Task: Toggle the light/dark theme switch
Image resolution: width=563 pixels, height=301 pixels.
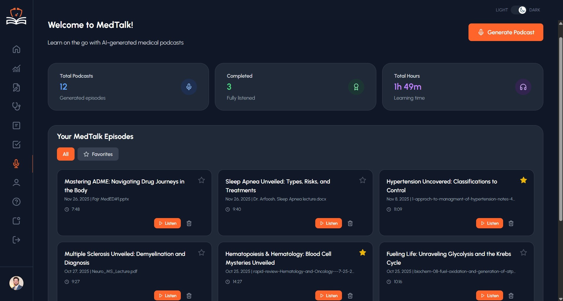Action: click(x=519, y=10)
